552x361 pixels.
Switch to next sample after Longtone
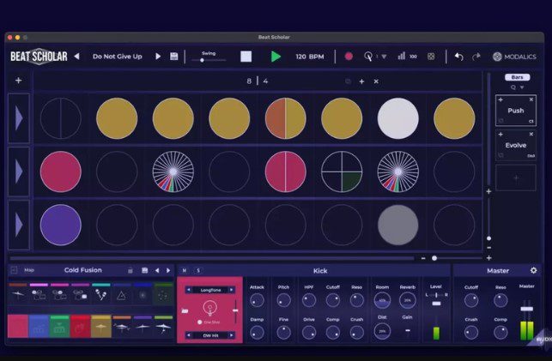coord(231,290)
